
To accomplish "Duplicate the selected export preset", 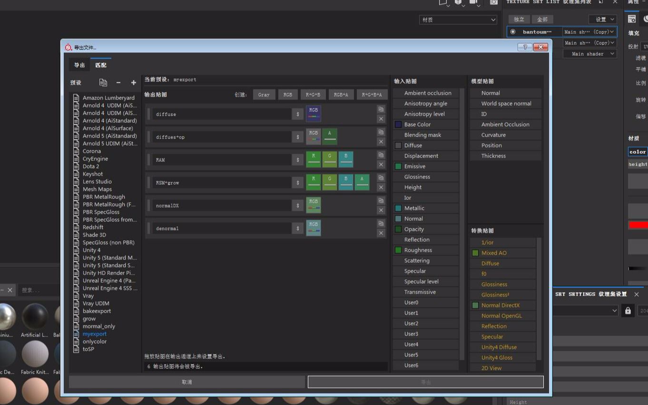I will click(x=103, y=82).
